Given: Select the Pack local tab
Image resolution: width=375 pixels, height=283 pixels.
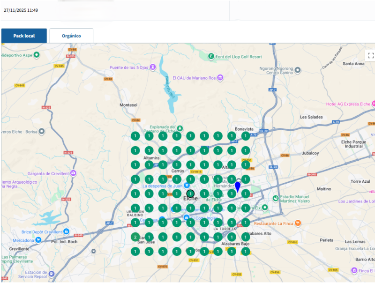Looking at the screenshot, I should tap(24, 36).
